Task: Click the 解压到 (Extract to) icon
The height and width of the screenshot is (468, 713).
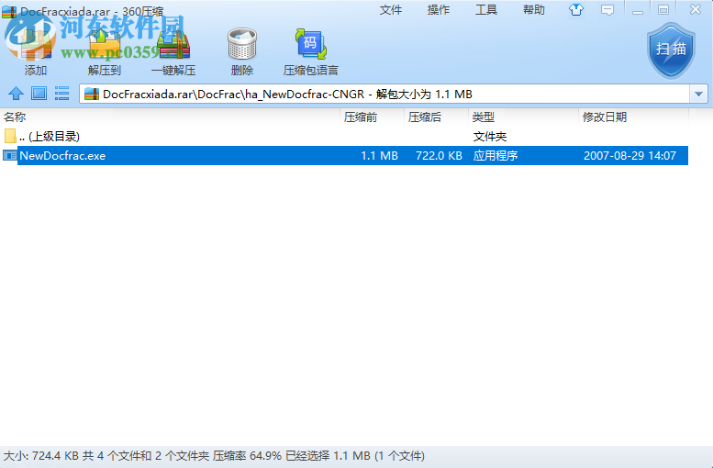Action: point(105,44)
